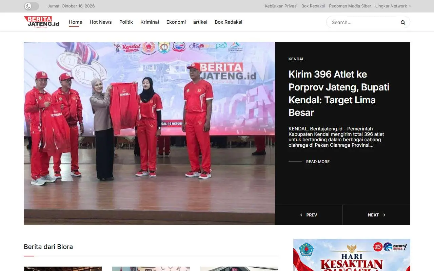Click the date Jumat, Oktober 16, 2026

tap(71, 6)
